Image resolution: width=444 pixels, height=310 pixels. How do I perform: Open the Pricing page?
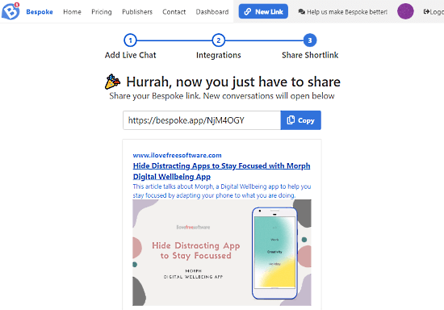(x=102, y=12)
